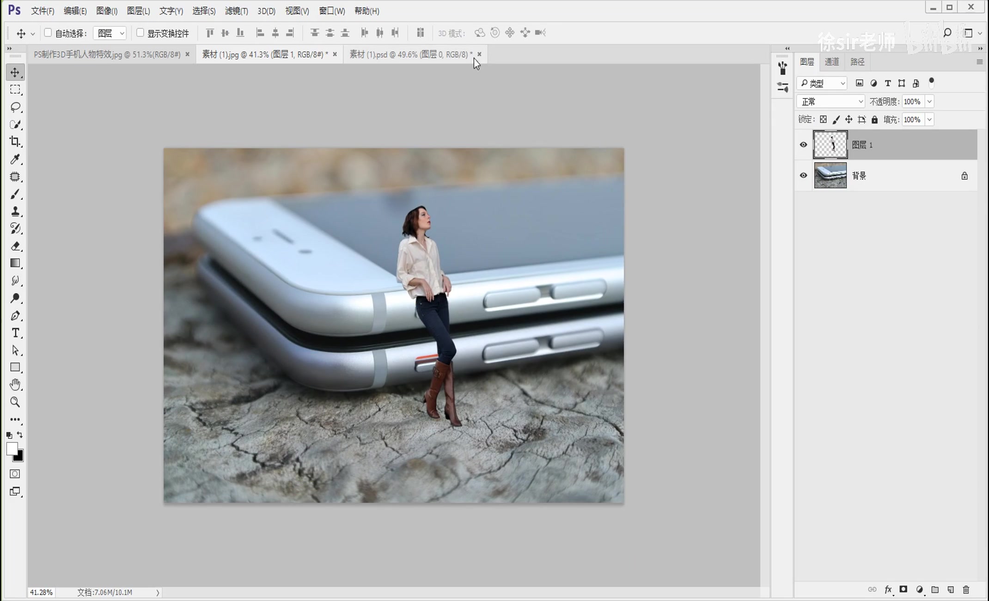Select the Clone Stamp tool
The width and height of the screenshot is (989, 601).
(x=15, y=212)
